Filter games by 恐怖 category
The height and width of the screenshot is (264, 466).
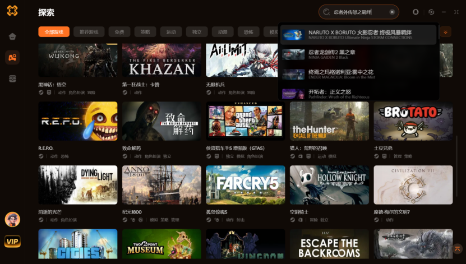point(248,32)
